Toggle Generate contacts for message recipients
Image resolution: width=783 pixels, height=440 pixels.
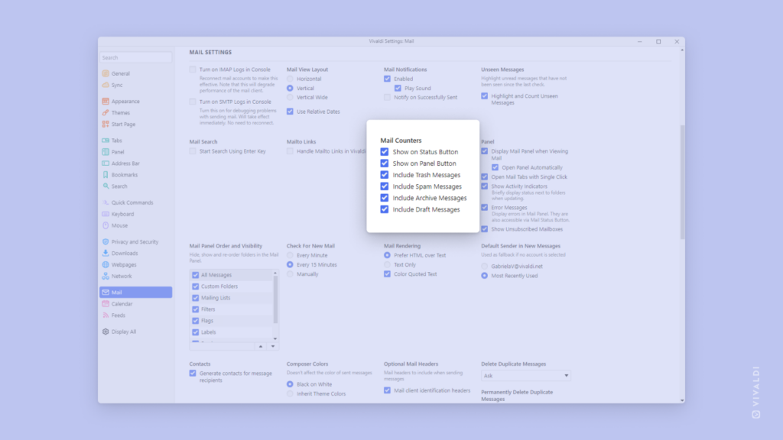(193, 373)
